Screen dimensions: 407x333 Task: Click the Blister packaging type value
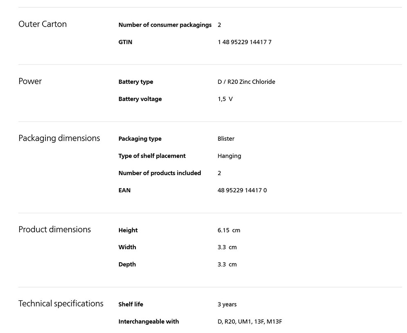[x=226, y=139]
